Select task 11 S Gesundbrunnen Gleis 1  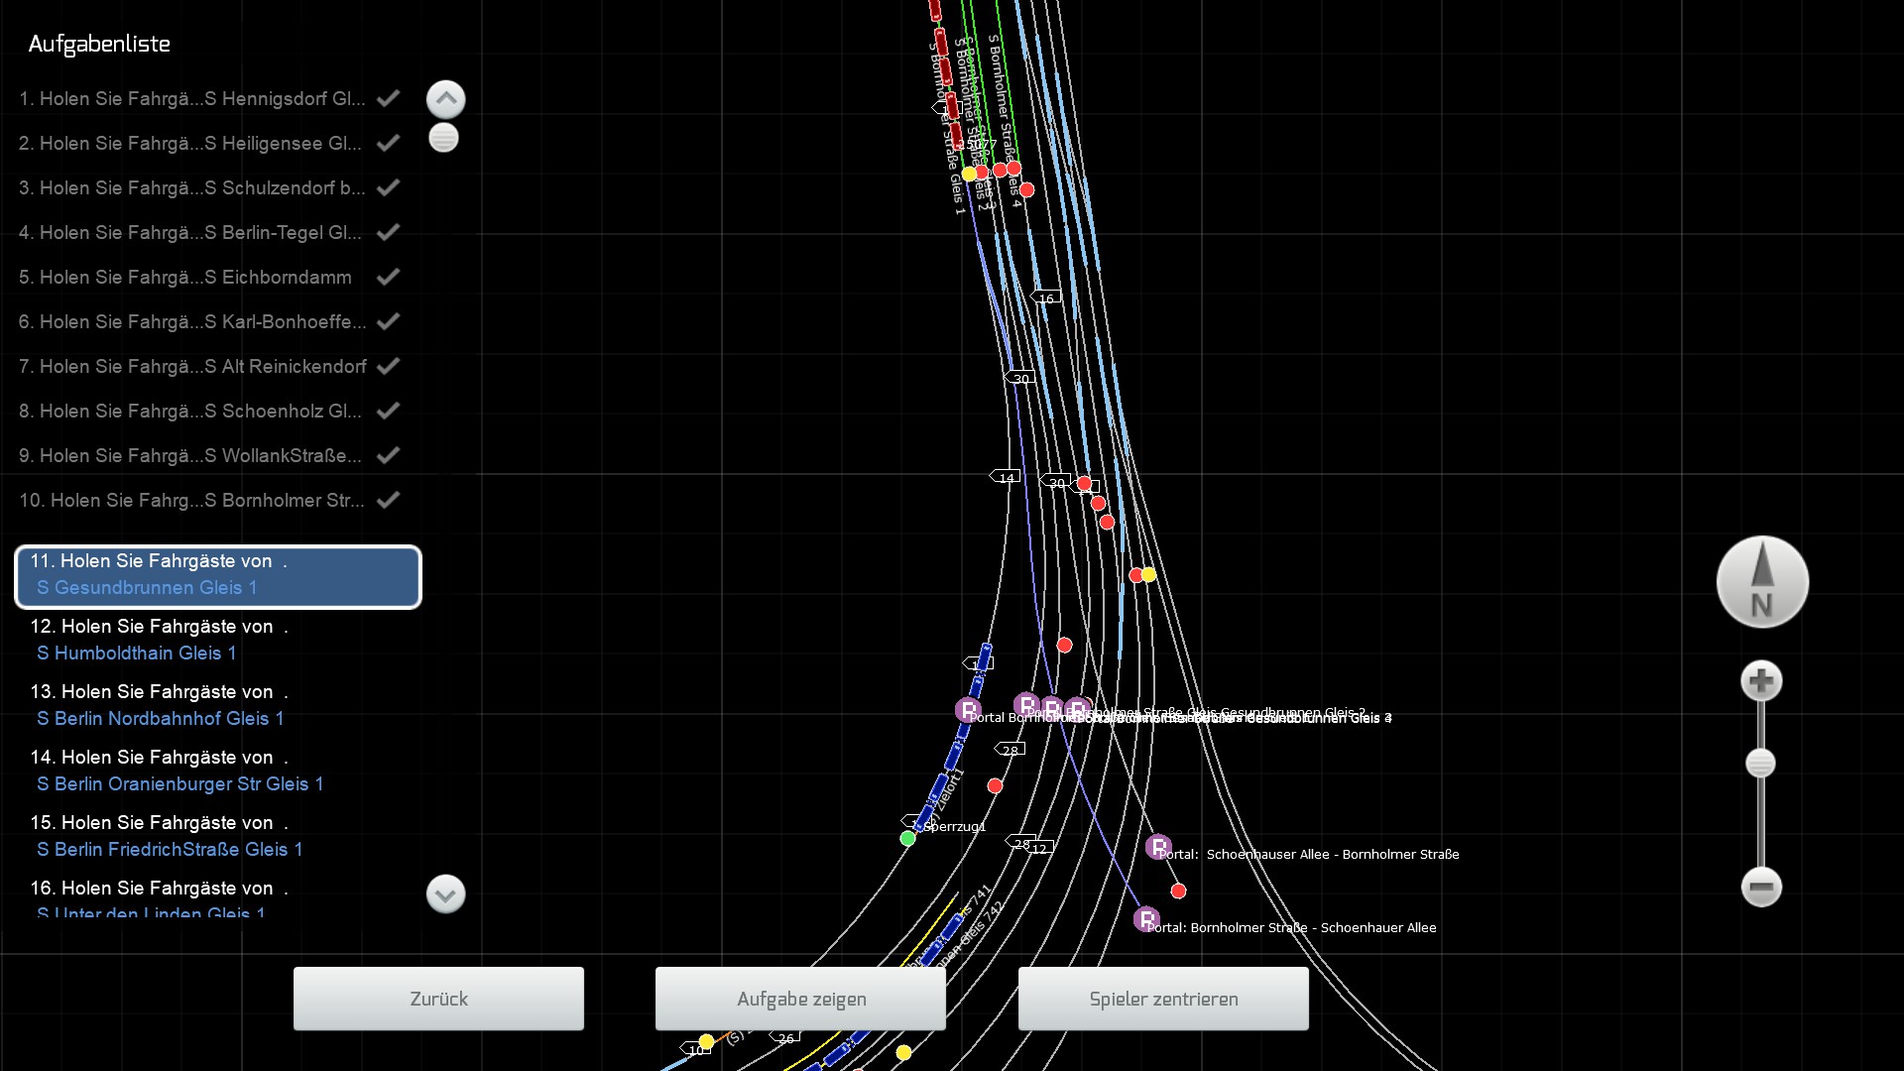218,575
